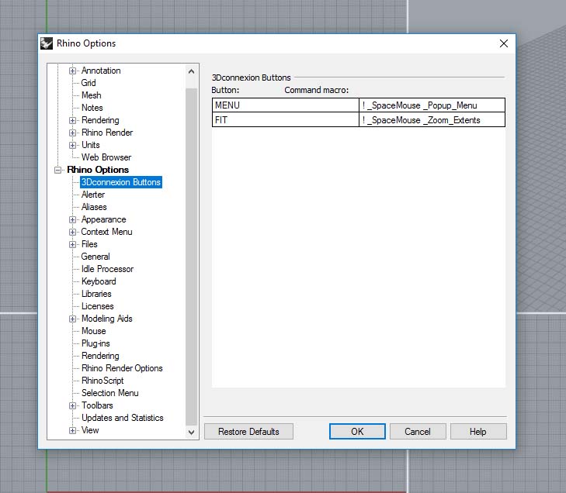
Task: Open the Libraries options page
Action: tap(96, 294)
